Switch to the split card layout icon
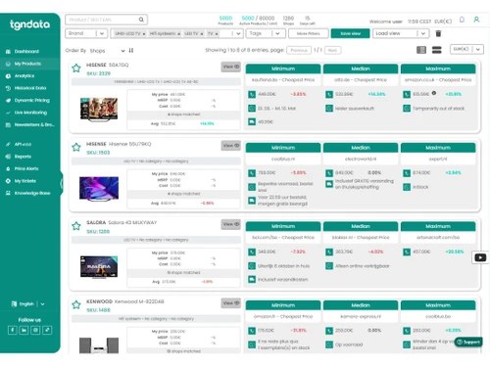The image size is (490, 367). click(421, 50)
